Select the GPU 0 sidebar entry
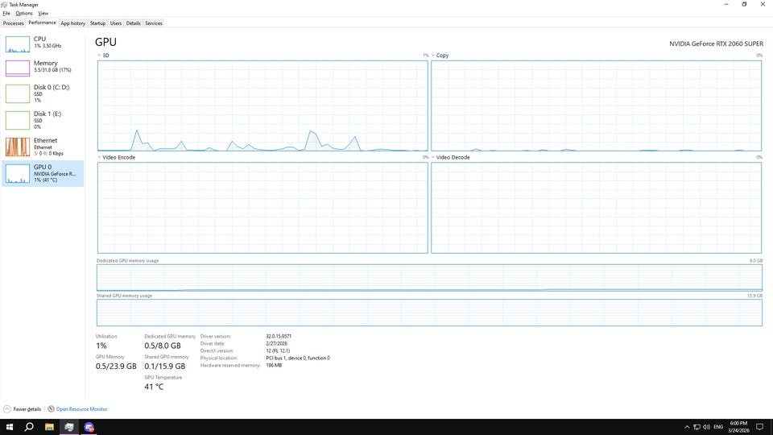This screenshot has height=435, width=773. (43, 173)
